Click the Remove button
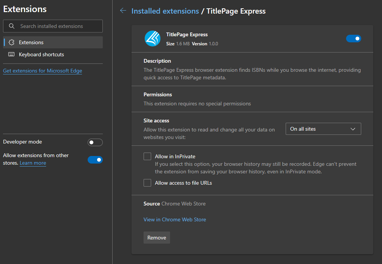This screenshot has height=264, width=382. pyautogui.click(x=156, y=237)
